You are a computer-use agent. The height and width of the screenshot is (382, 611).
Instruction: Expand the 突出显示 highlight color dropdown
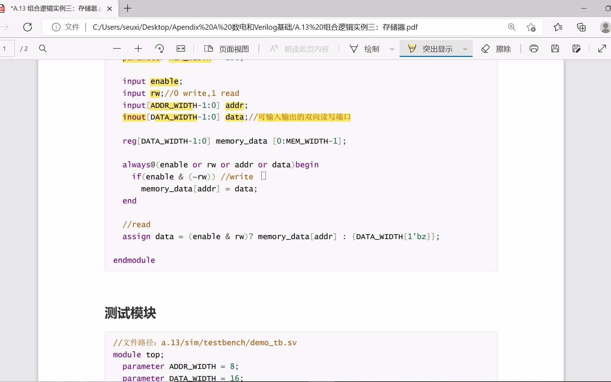465,49
